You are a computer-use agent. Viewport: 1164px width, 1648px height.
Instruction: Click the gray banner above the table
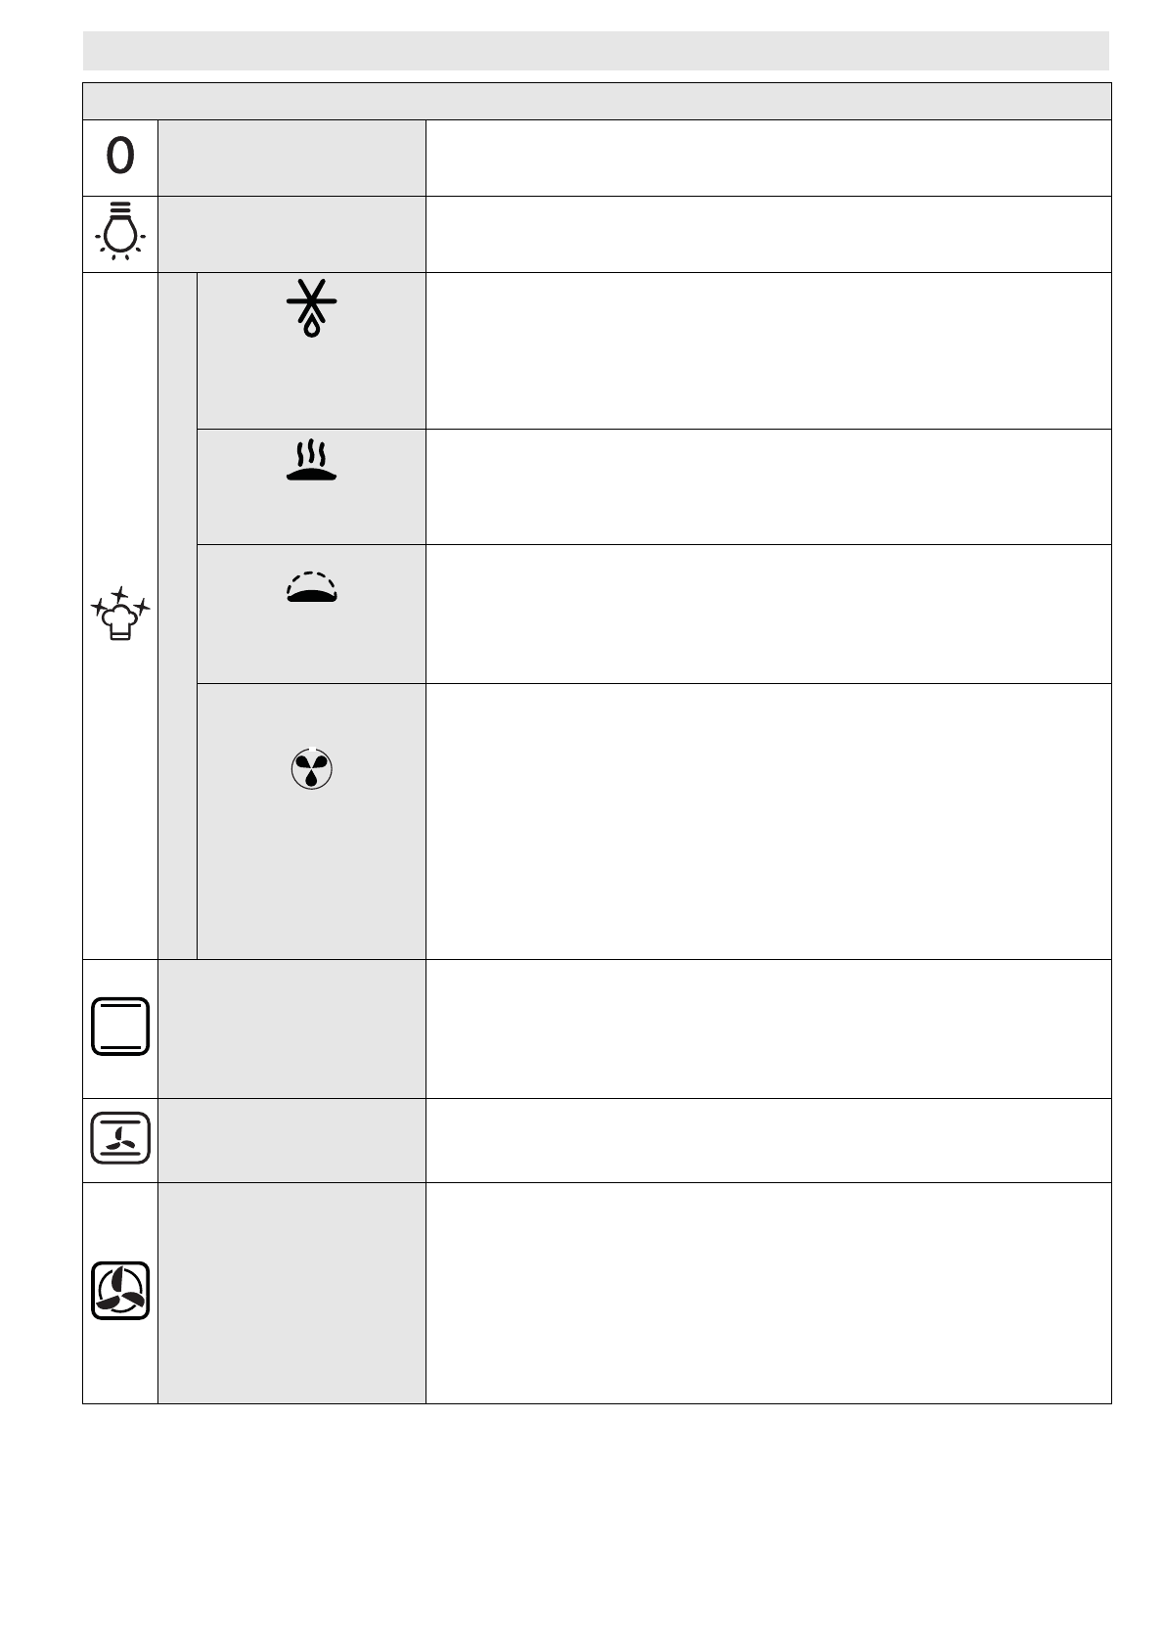click(x=596, y=50)
